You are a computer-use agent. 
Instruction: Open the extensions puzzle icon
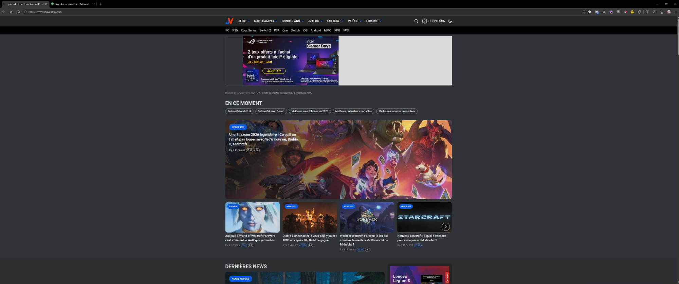640,12
